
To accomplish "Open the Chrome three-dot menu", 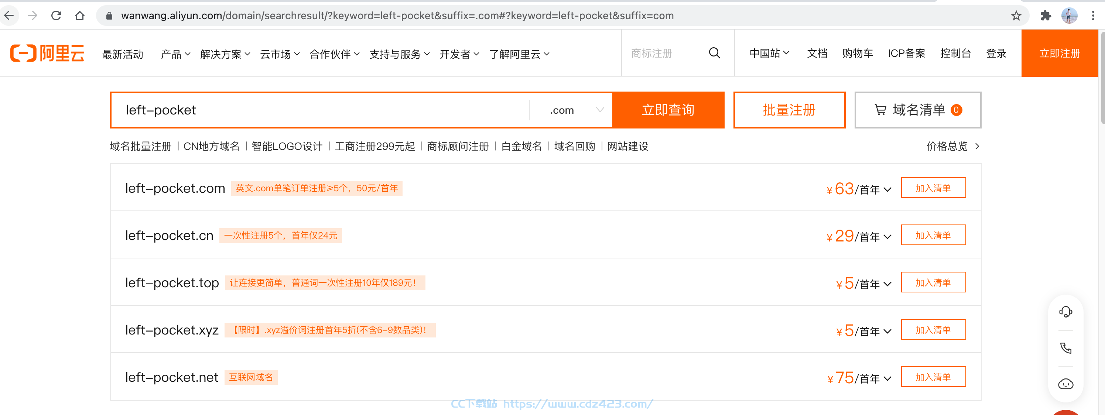I will point(1093,16).
